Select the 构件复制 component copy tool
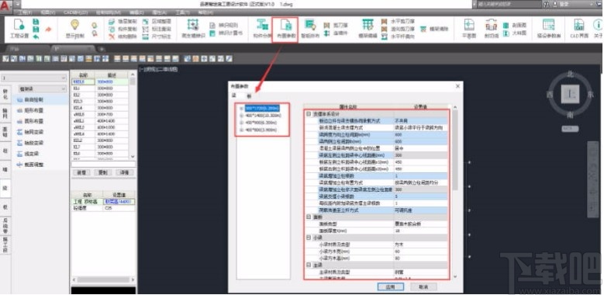 tap(123, 29)
